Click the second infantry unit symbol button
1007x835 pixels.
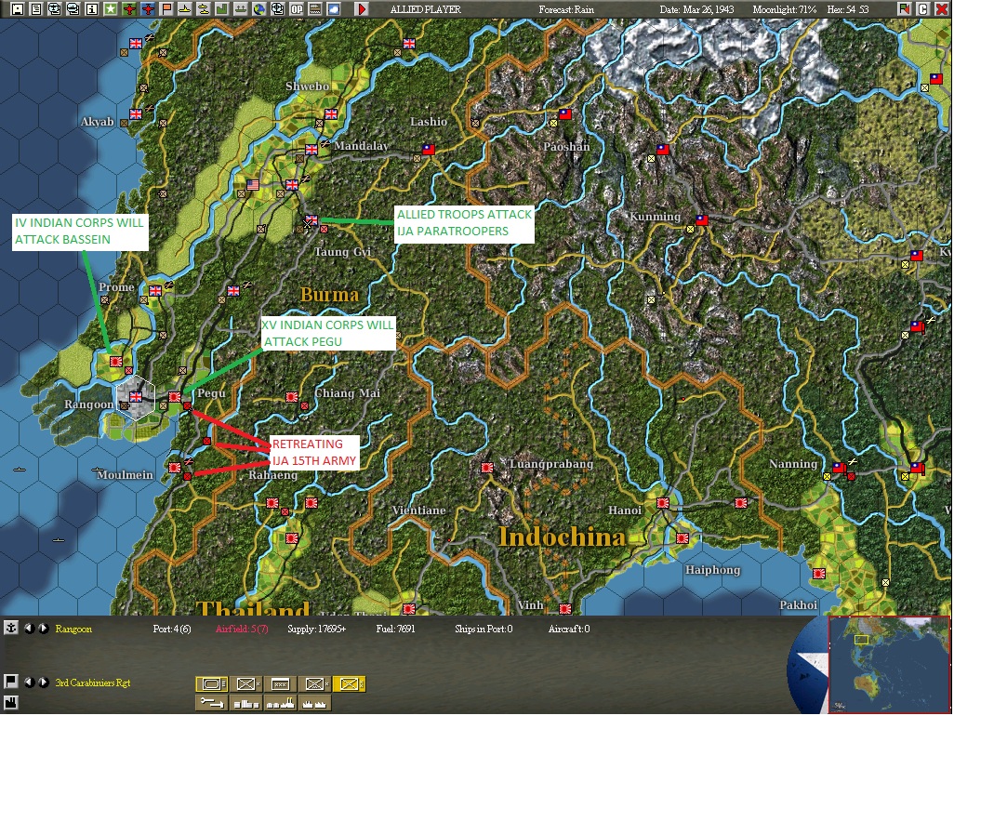coord(246,684)
